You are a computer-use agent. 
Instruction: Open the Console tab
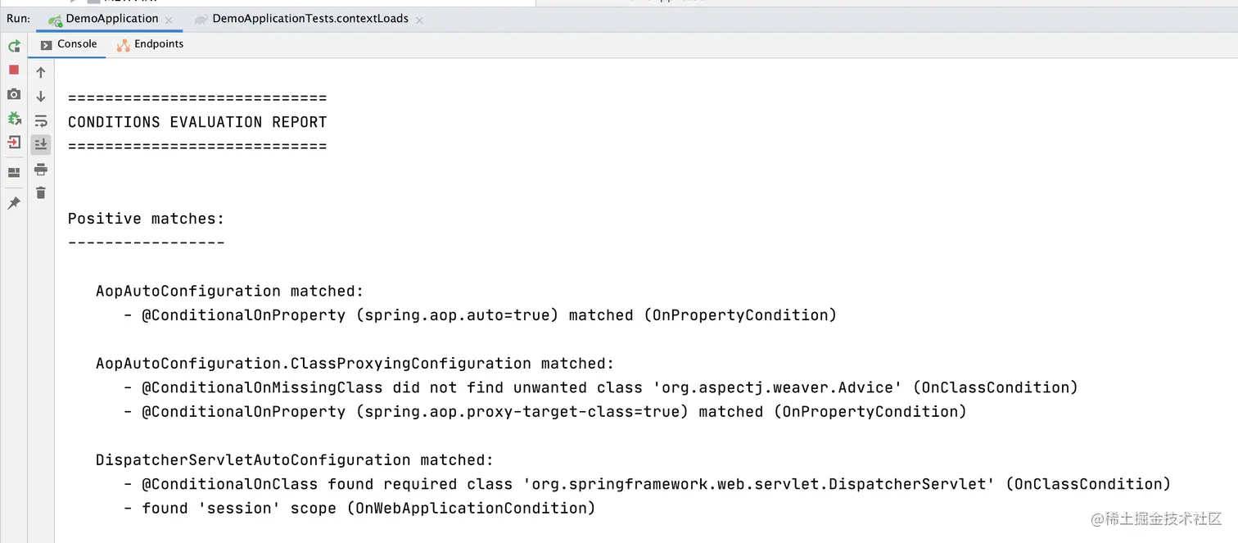point(77,44)
